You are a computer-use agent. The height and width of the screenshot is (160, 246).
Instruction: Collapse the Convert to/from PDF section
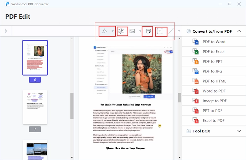pyautogui.click(x=239, y=31)
